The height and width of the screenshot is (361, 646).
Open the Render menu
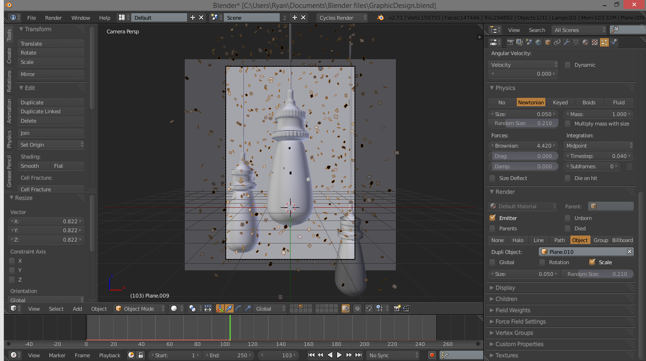click(54, 17)
